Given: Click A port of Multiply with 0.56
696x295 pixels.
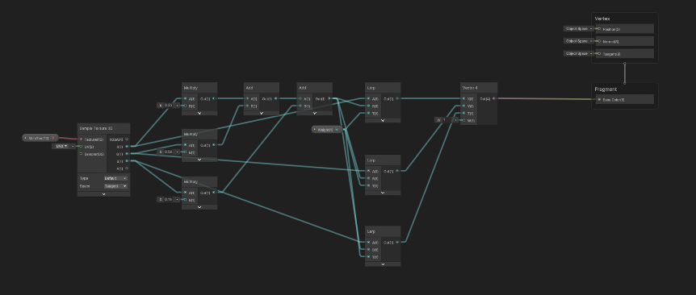Looking at the screenshot, I should tap(186, 145).
